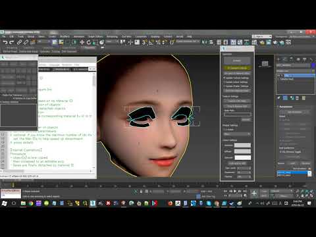
Task: Open the Modifiers menu
Action: point(65,36)
